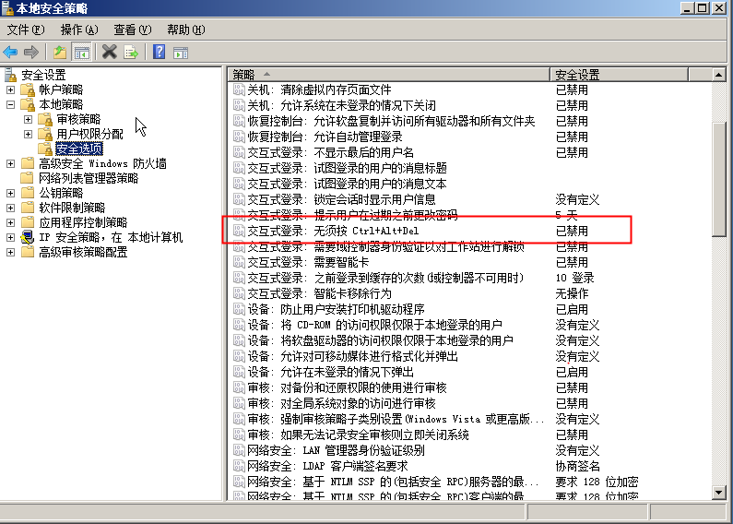Toggle the show/hide console tree icon
The width and height of the screenshot is (733, 524).
tap(82, 52)
